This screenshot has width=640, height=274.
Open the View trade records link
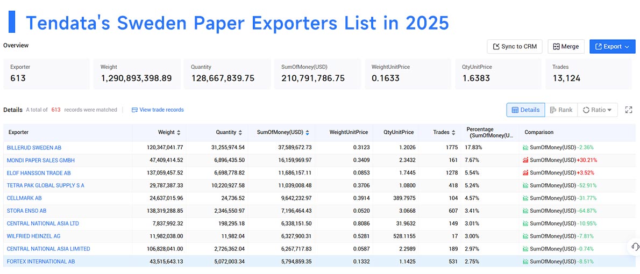click(158, 110)
